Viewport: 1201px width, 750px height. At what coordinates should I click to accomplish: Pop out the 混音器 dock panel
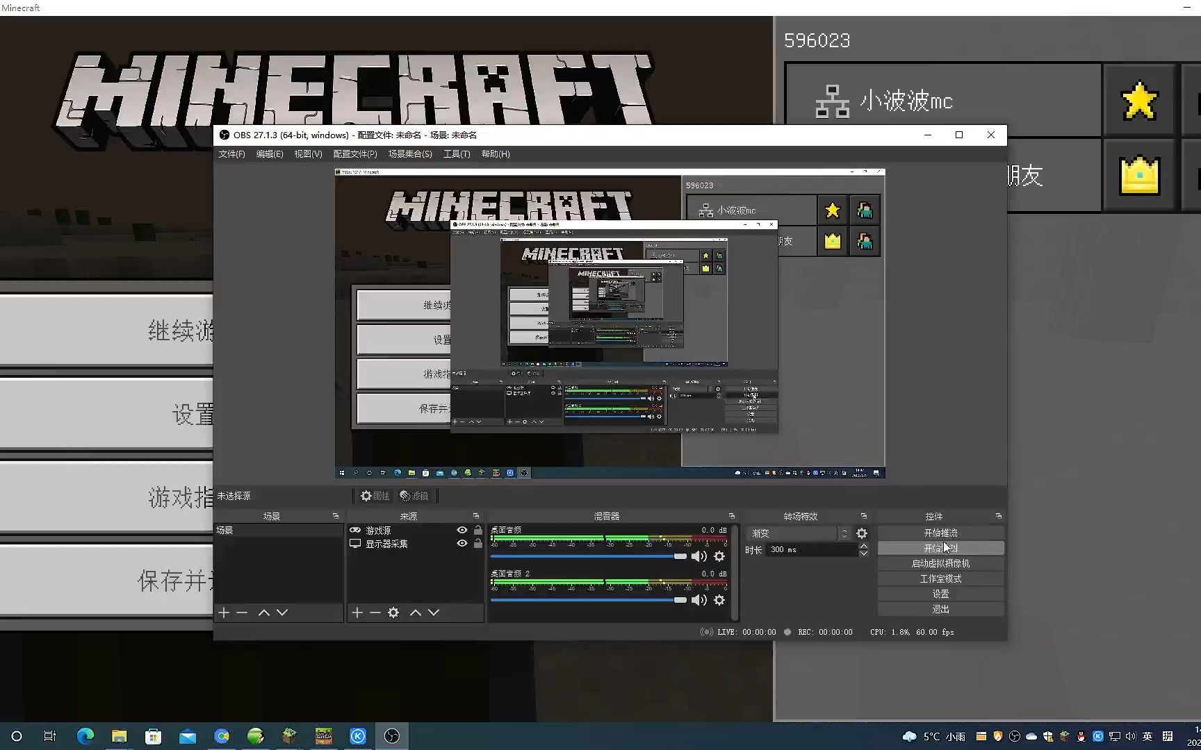point(732,516)
